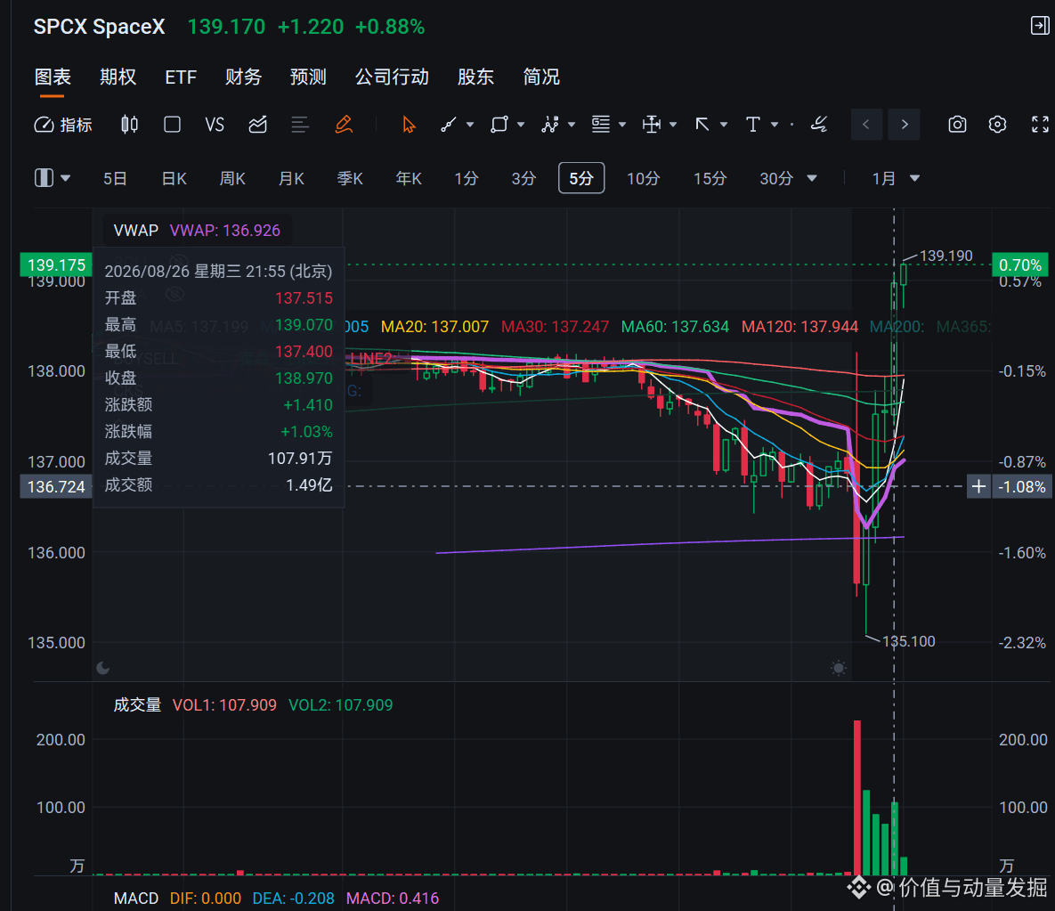Expand the 30分 interval dropdown
The width and height of the screenshot is (1055, 911).
pyautogui.click(x=812, y=178)
